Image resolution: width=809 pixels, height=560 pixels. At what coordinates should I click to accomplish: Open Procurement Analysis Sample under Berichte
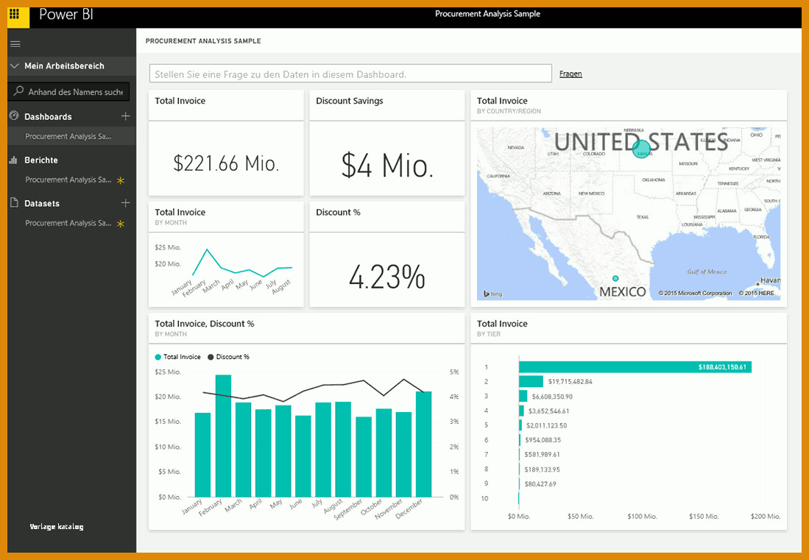coord(68,180)
